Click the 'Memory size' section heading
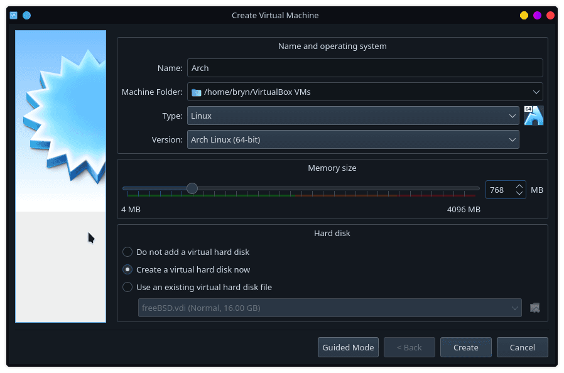Screen dimensions: 564x373 (332, 168)
